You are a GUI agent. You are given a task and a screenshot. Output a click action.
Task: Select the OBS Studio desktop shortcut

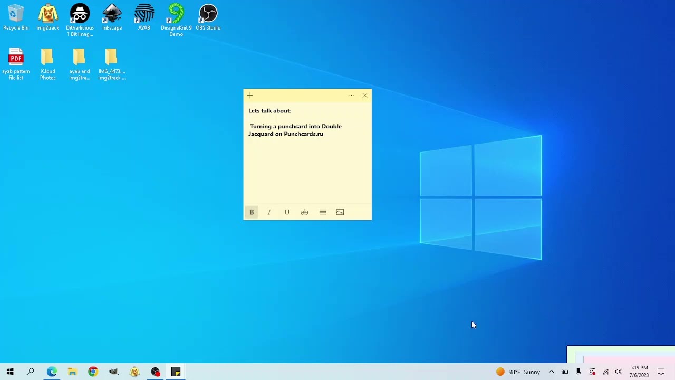click(x=208, y=17)
